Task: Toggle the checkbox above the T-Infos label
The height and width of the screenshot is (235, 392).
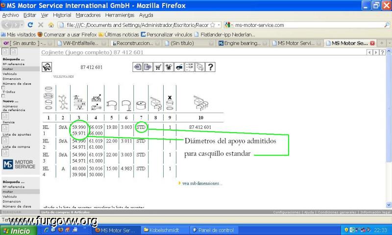Action: pyautogui.click(x=3, y=88)
